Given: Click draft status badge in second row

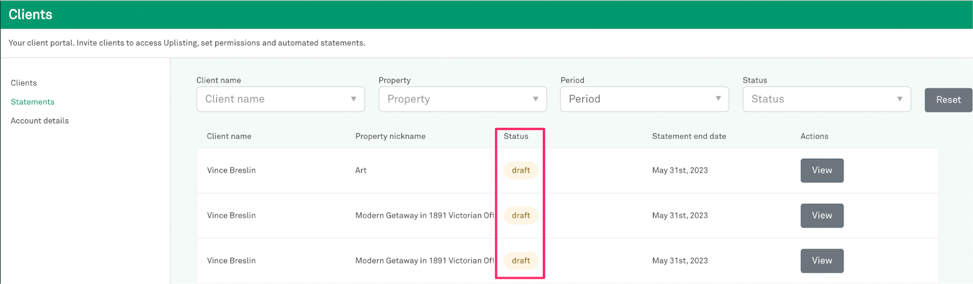Looking at the screenshot, I should (521, 215).
